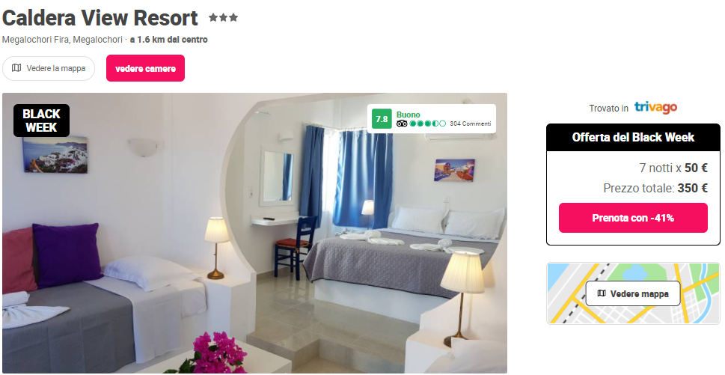725x375 pixels.
Task: Open the Vedere la mappa button
Action: pyautogui.click(x=49, y=68)
